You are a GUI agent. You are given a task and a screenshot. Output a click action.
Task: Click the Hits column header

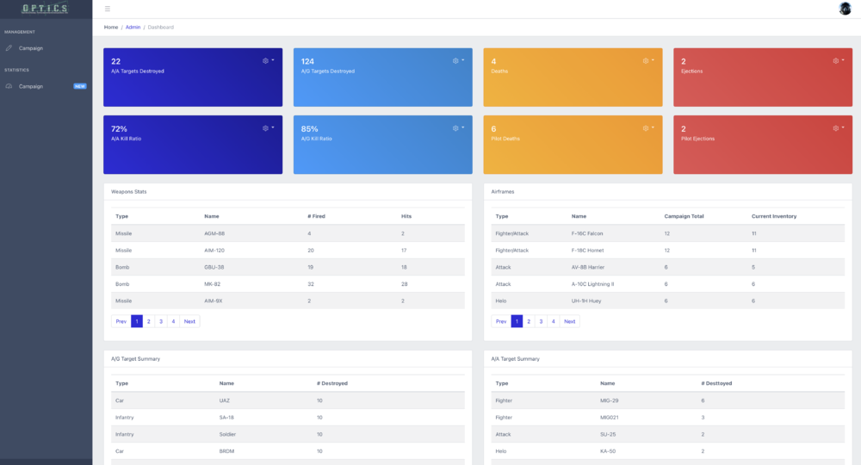[406, 216]
